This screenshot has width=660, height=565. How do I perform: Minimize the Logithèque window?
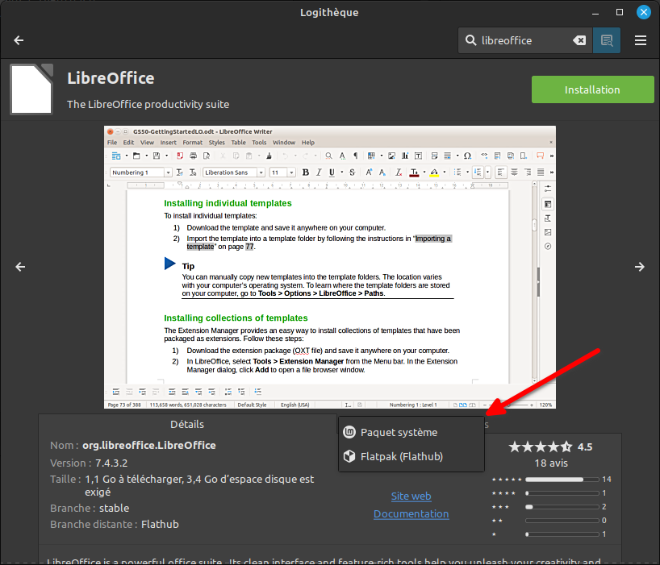coord(595,13)
